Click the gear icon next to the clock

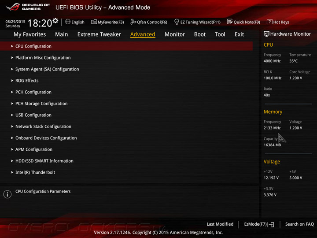click(x=55, y=21)
